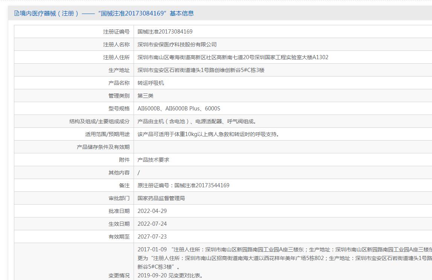432x280 pixels.
Task: Select the label 适用范围/预期用途
Action: (108, 134)
